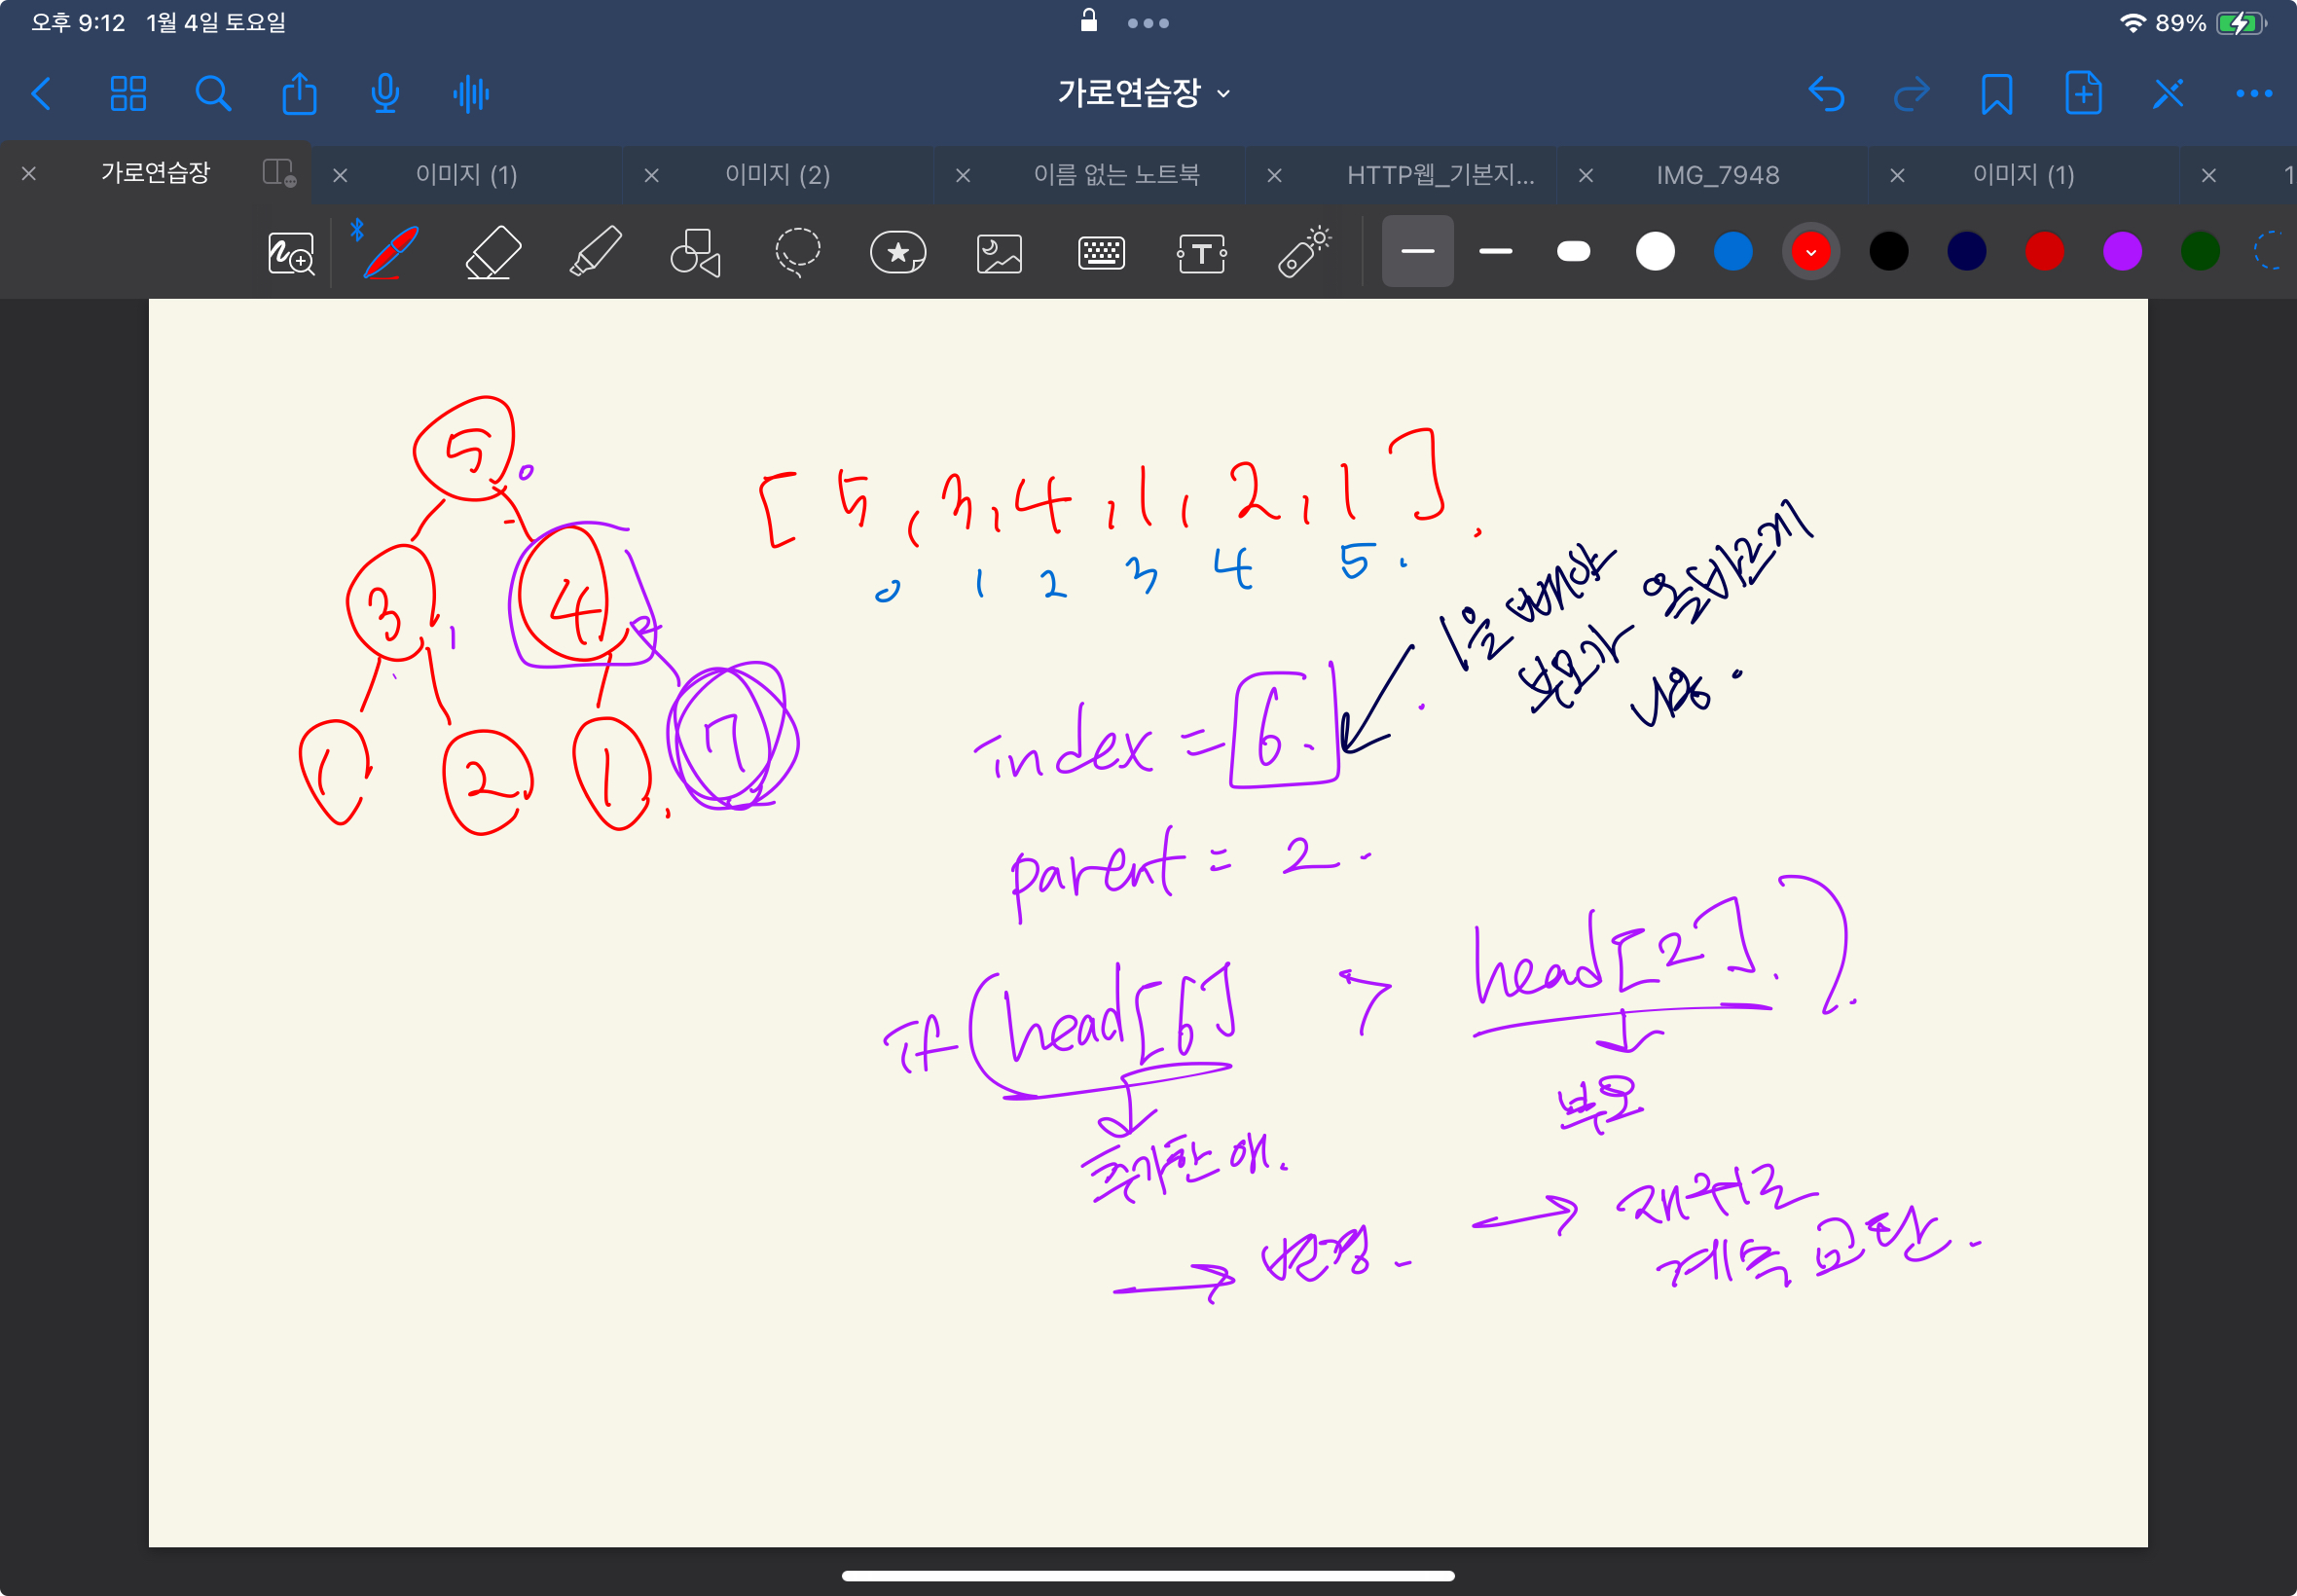Viewport: 2297px width, 1596px height.
Task: Expand the selected red color options
Action: (1810, 252)
